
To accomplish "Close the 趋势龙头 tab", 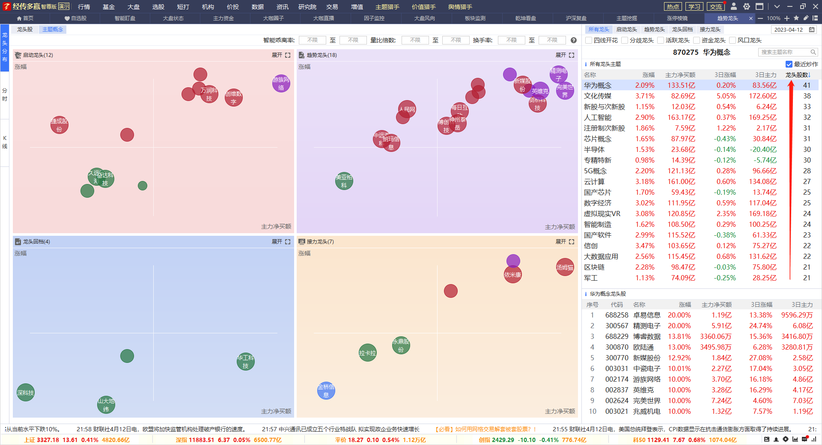I will 751,18.
